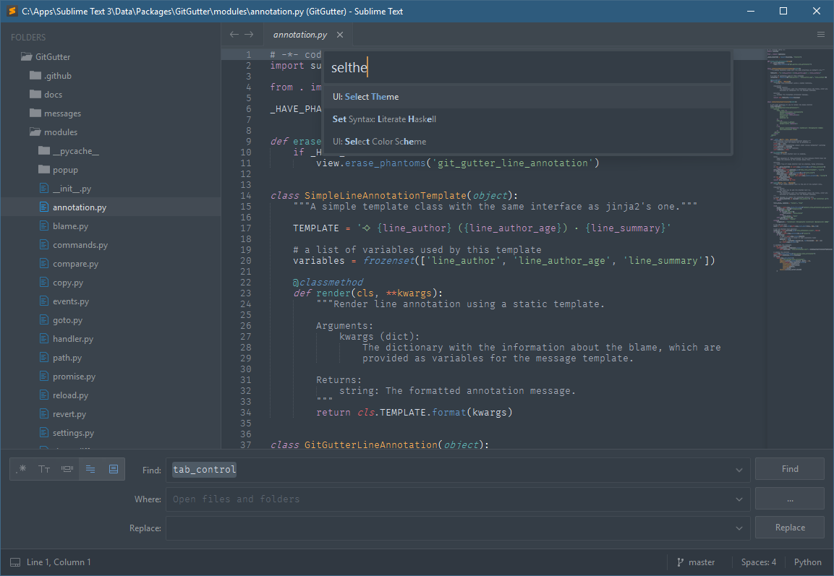
Task: Click the Sublime Text logo in titlebar
Action: pos(11,11)
